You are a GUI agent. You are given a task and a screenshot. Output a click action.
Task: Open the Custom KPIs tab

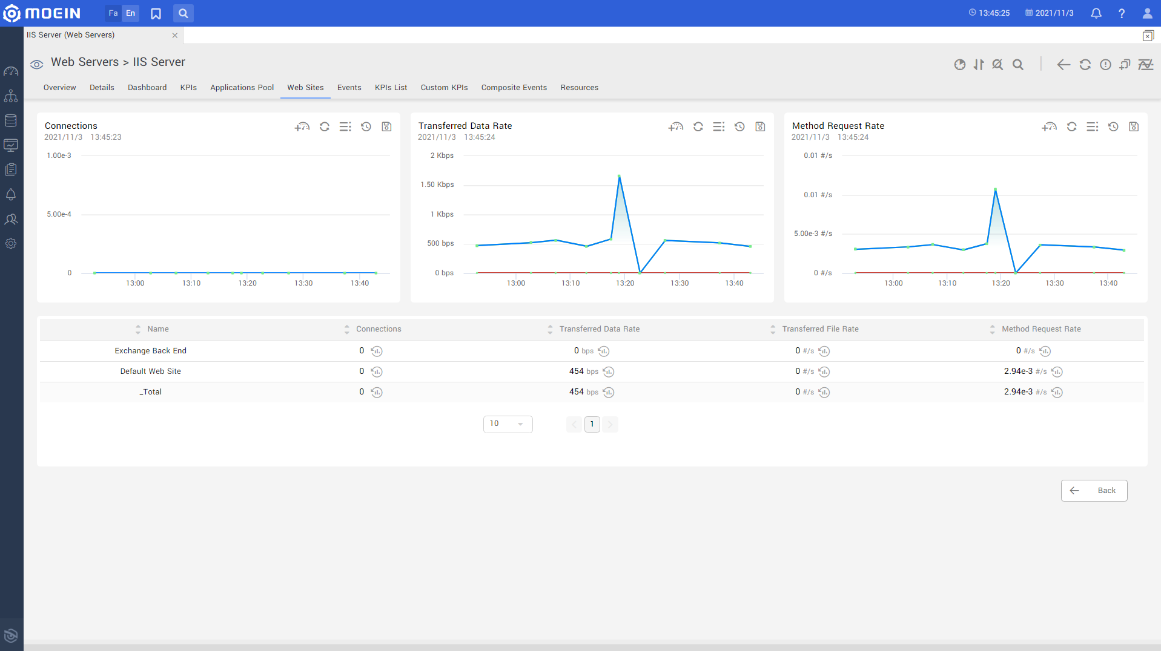click(x=445, y=88)
